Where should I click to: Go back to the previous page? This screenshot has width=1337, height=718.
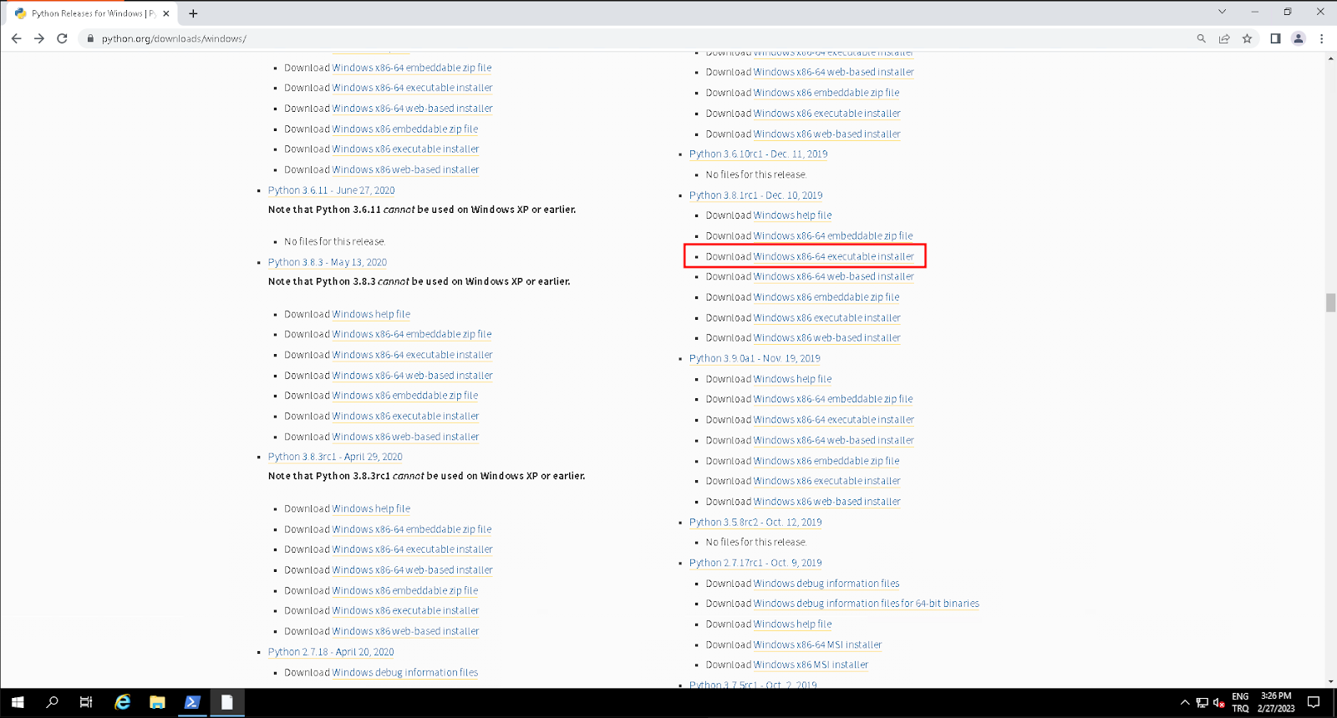tap(16, 38)
